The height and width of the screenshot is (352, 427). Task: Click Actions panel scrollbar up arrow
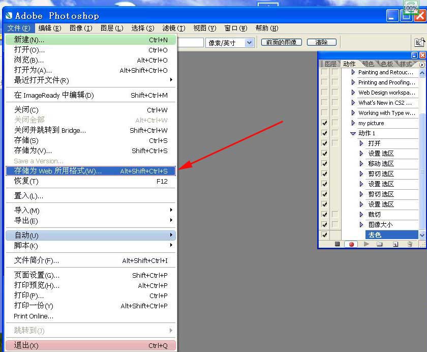coord(422,73)
